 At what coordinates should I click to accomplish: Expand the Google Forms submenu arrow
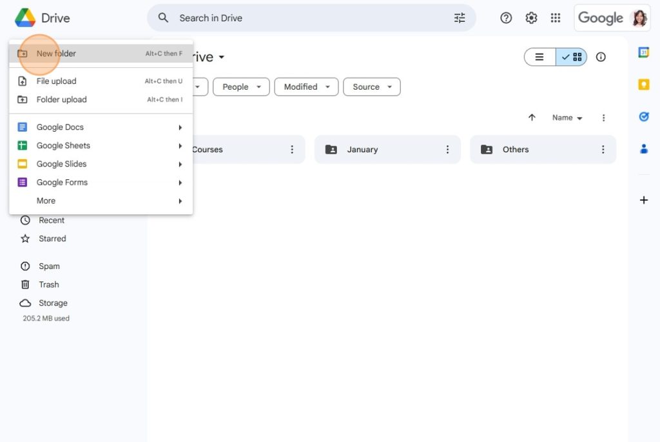pos(180,183)
